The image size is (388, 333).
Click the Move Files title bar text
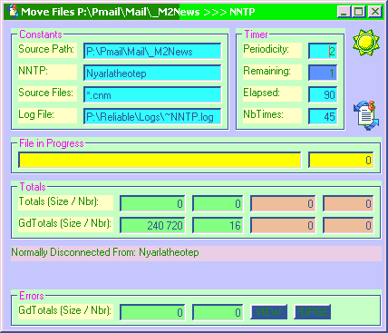(x=138, y=12)
